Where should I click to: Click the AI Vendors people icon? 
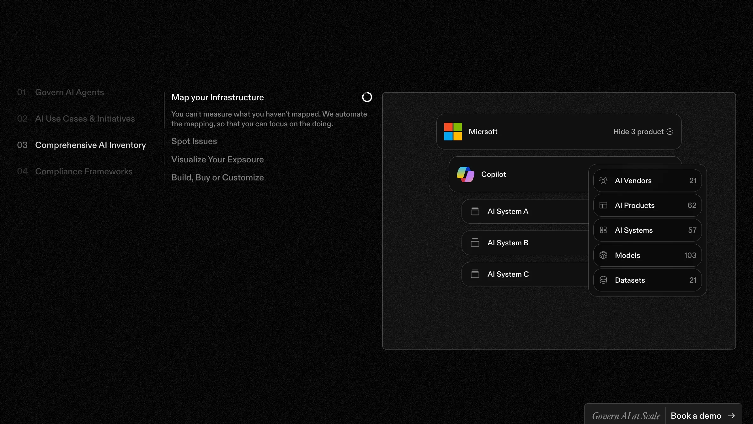pyautogui.click(x=603, y=181)
